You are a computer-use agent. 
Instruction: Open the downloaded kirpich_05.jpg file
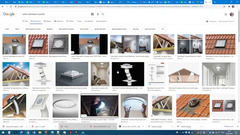tap(156, 127)
